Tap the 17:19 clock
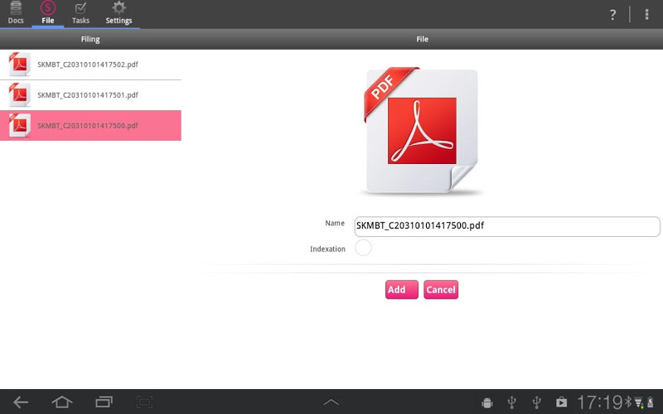Image resolution: width=663 pixels, height=414 pixels. pos(599,402)
